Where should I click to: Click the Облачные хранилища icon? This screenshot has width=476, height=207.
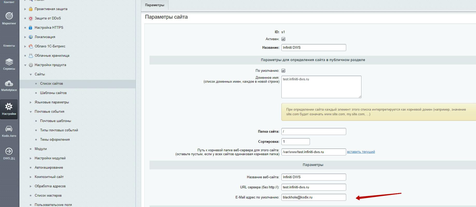pyautogui.click(x=31, y=55)
